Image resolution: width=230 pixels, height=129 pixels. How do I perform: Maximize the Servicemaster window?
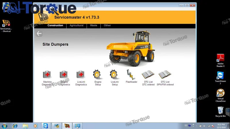tap(187, 5)
